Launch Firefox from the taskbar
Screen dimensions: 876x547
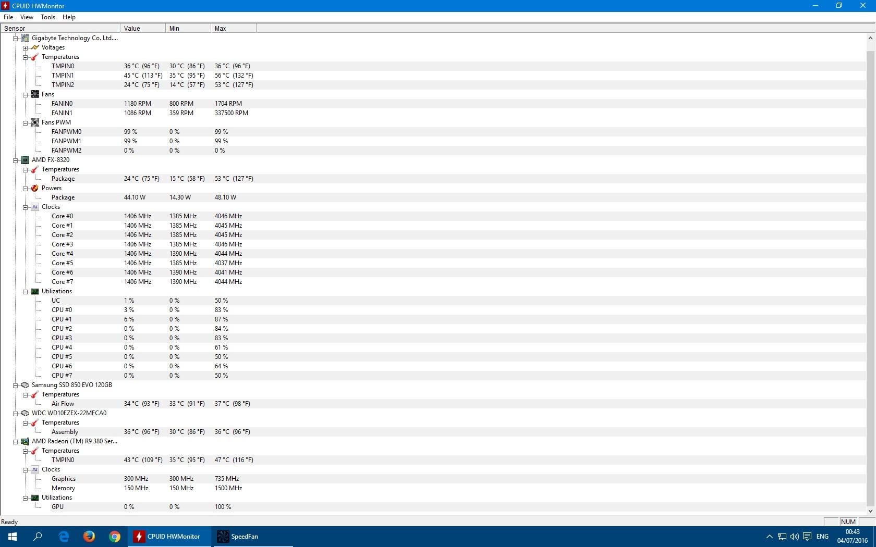pos(89,537)
